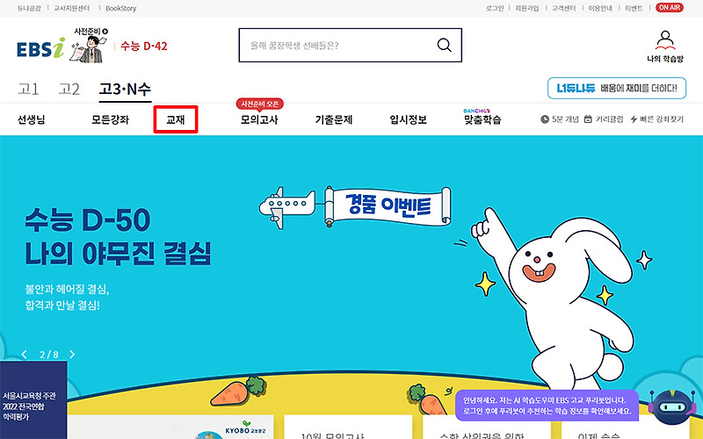Show previous banner slide arrow

tap(25, 355)
